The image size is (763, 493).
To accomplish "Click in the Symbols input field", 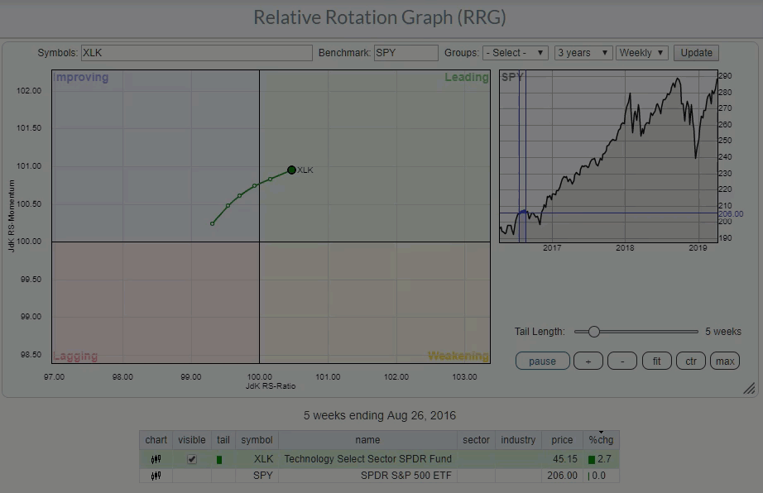I will click(196, 53).
